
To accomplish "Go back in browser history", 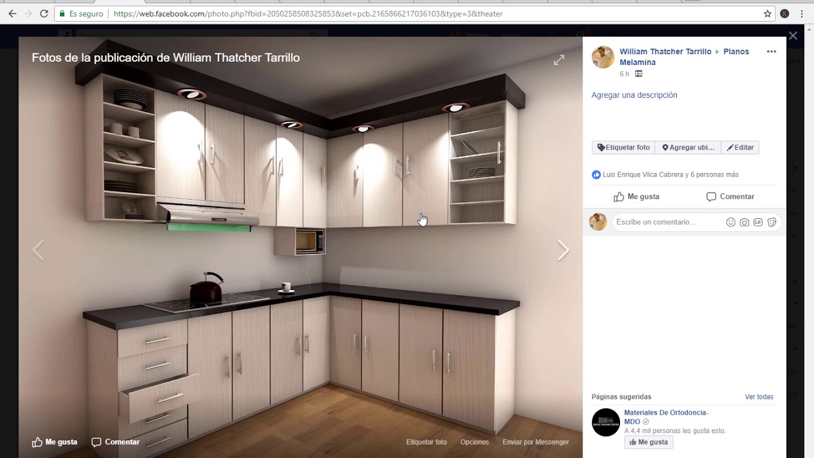I will click(x=12, y=13).
